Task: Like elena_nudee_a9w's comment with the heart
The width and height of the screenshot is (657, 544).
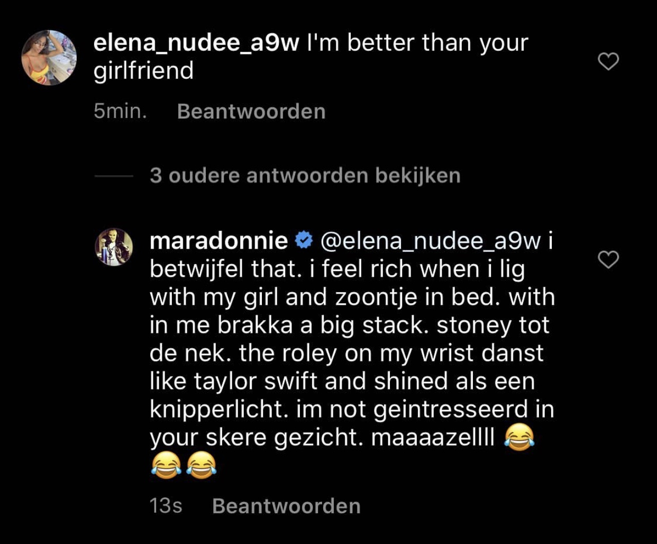Action: pos(608,61)
